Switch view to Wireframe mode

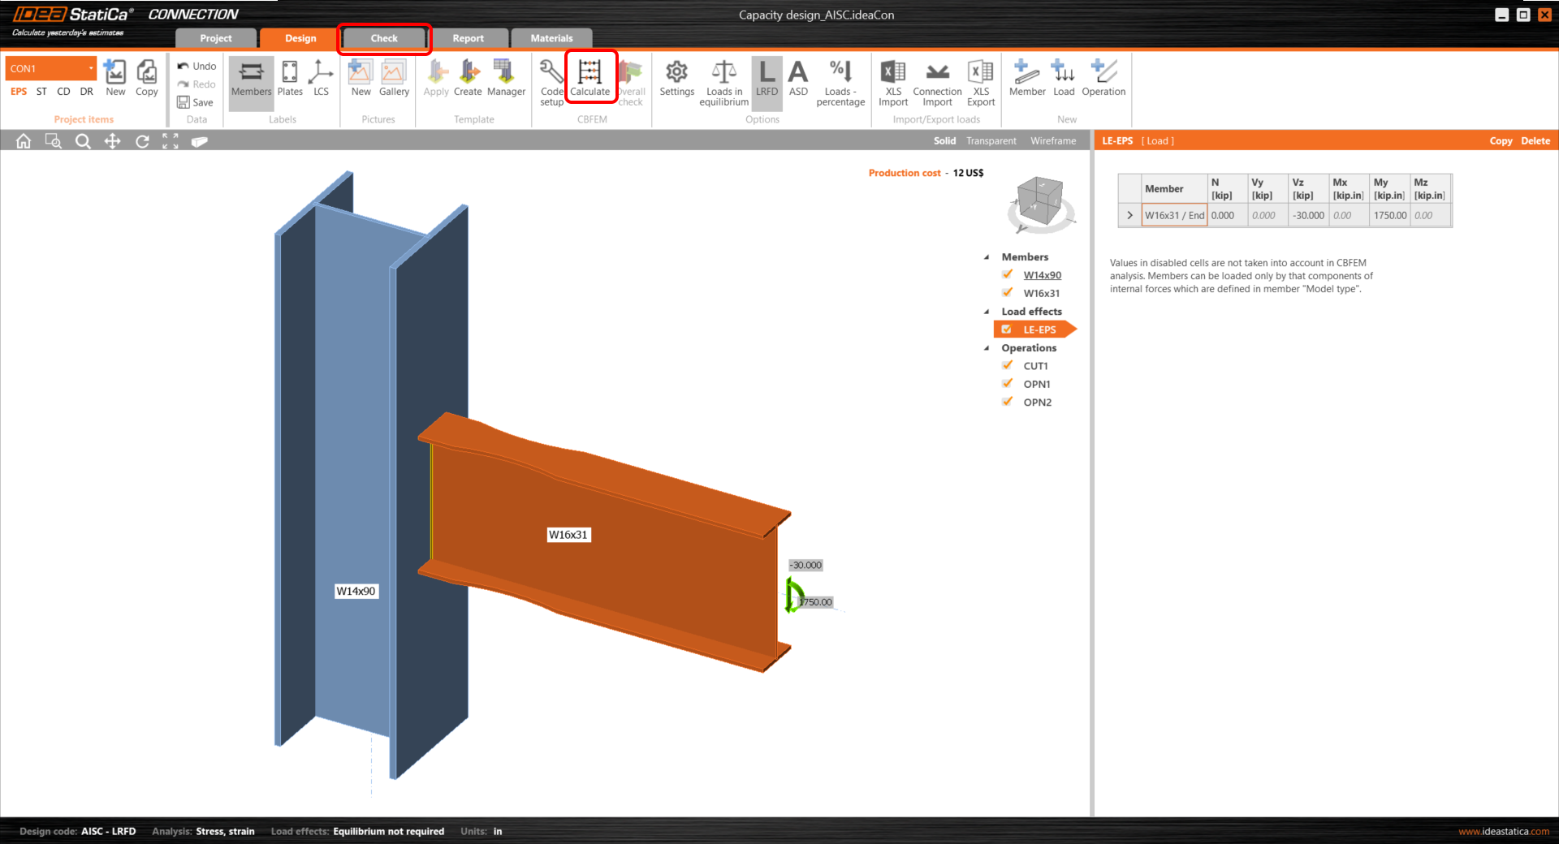tap(1053, 141)
